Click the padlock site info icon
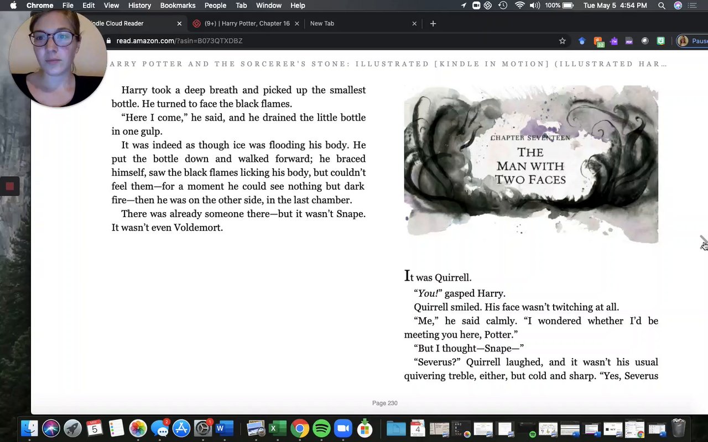This screenshot has height=442, width=708. 109,41
